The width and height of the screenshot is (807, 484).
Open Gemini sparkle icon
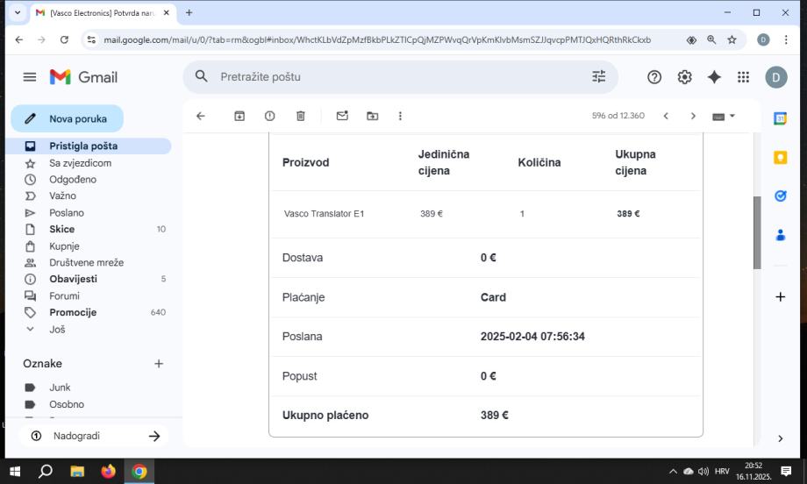click(x=714, y=77)
